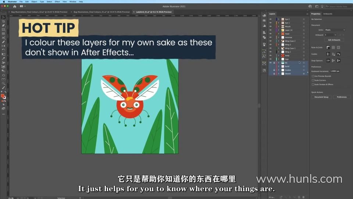This screenshot has height=199, width=353.
Task: Click the lightbulb Discover icon top right
Action: click(322, 7)
